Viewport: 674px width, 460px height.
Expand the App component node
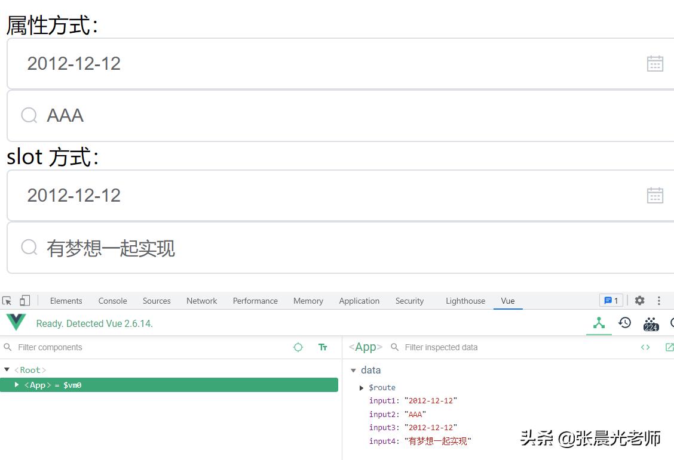[x=16, y=385]
